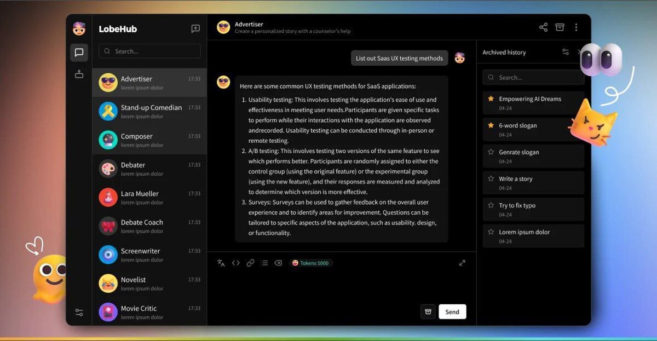The height and width of the screenshot is (341, 657).
Task: Open the user profile avatar in left rail
Action: [x=79, y=28]
